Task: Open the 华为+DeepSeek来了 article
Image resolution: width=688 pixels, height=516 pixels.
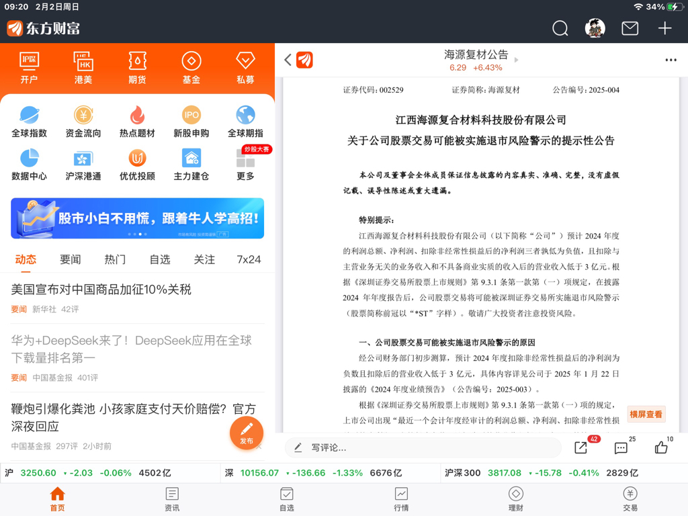Action: click(132, 349)
